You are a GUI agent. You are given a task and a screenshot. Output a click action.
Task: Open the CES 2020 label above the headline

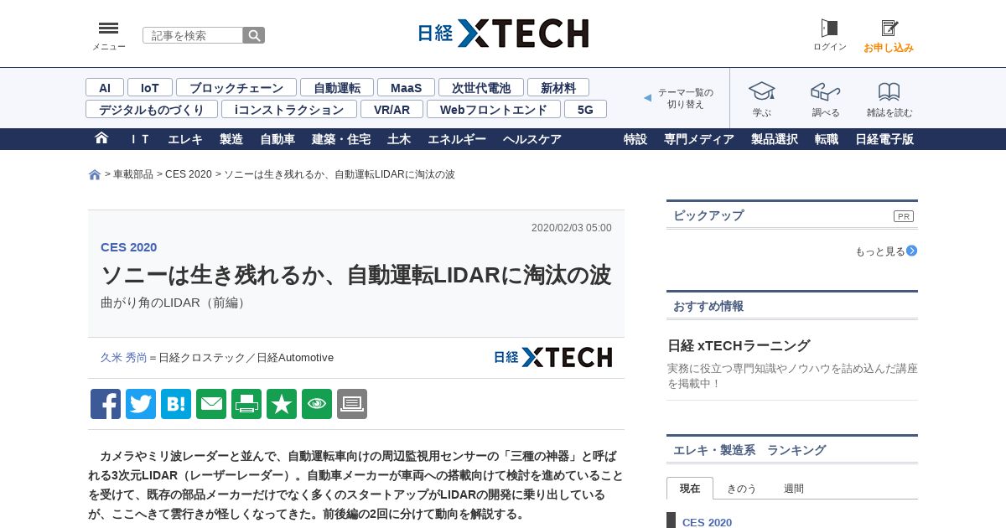129,247
